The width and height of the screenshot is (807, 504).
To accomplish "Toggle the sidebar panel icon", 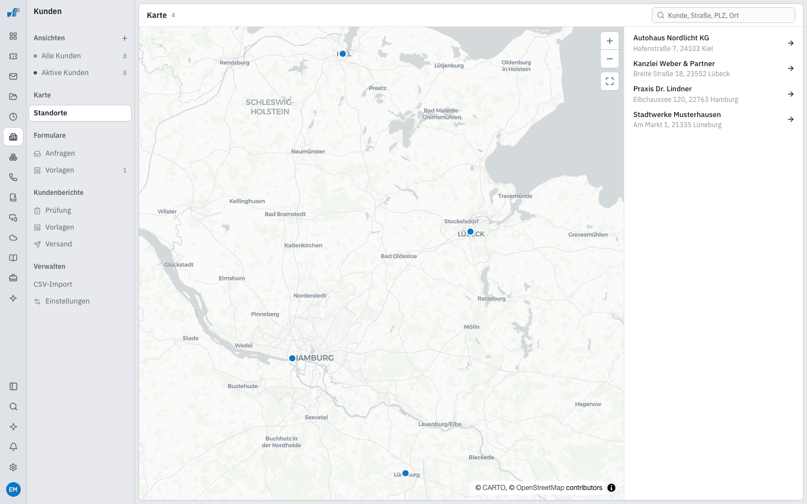I will pyautogui.click(x=13, y=386).
